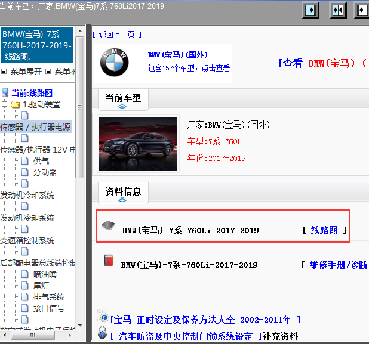Viewport: 369px width, 344px height.
Task: Open the 查看 BMW(宝马) link at right
Action: (323, 63)
